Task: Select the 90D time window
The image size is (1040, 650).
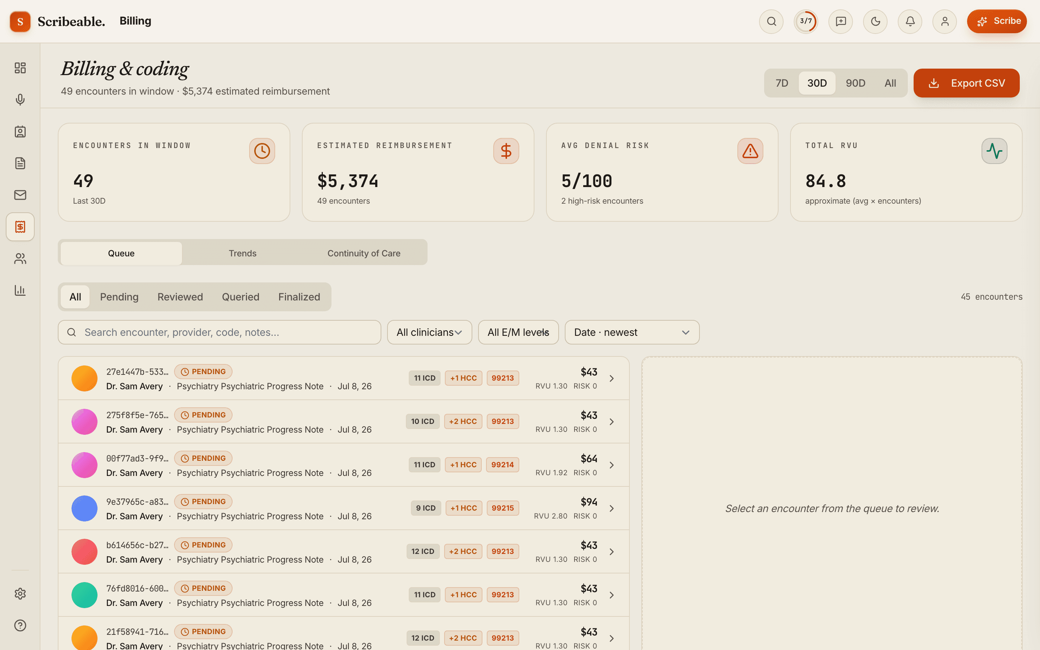Action: coord(855,83)
